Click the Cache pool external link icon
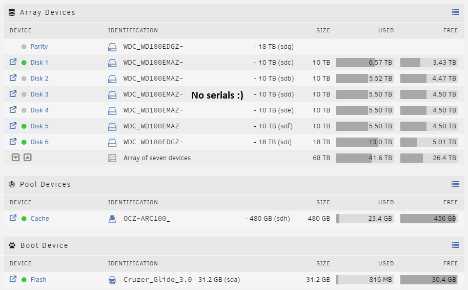The image size is (468, 290). (13, 218)
